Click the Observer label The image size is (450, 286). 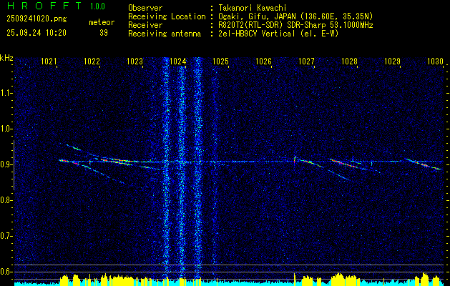tap(145, 8)
